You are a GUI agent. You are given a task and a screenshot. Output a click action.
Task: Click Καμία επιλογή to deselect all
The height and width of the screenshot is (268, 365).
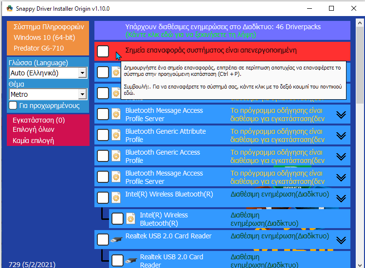33,141
